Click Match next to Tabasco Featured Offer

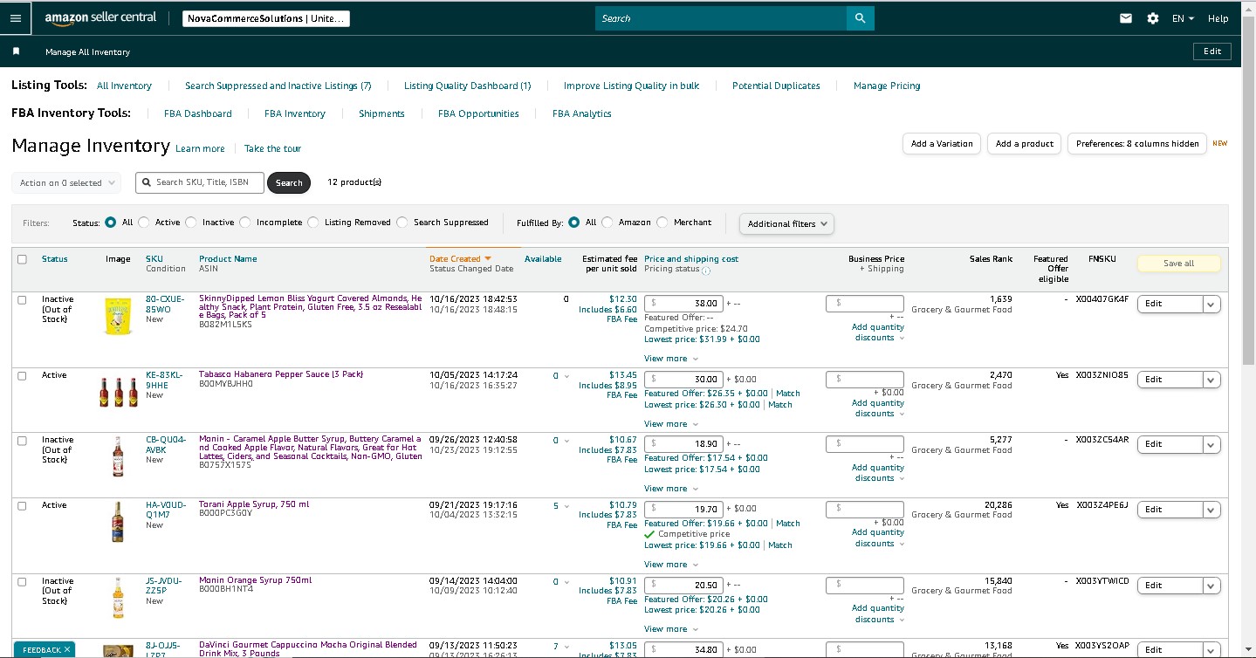(787, 394)
